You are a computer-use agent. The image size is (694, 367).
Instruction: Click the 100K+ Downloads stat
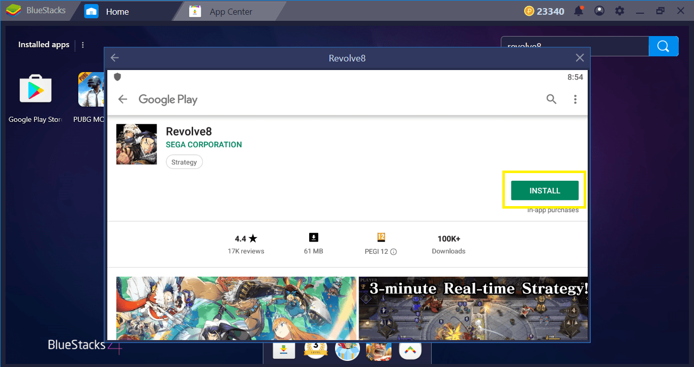(448, 244)
